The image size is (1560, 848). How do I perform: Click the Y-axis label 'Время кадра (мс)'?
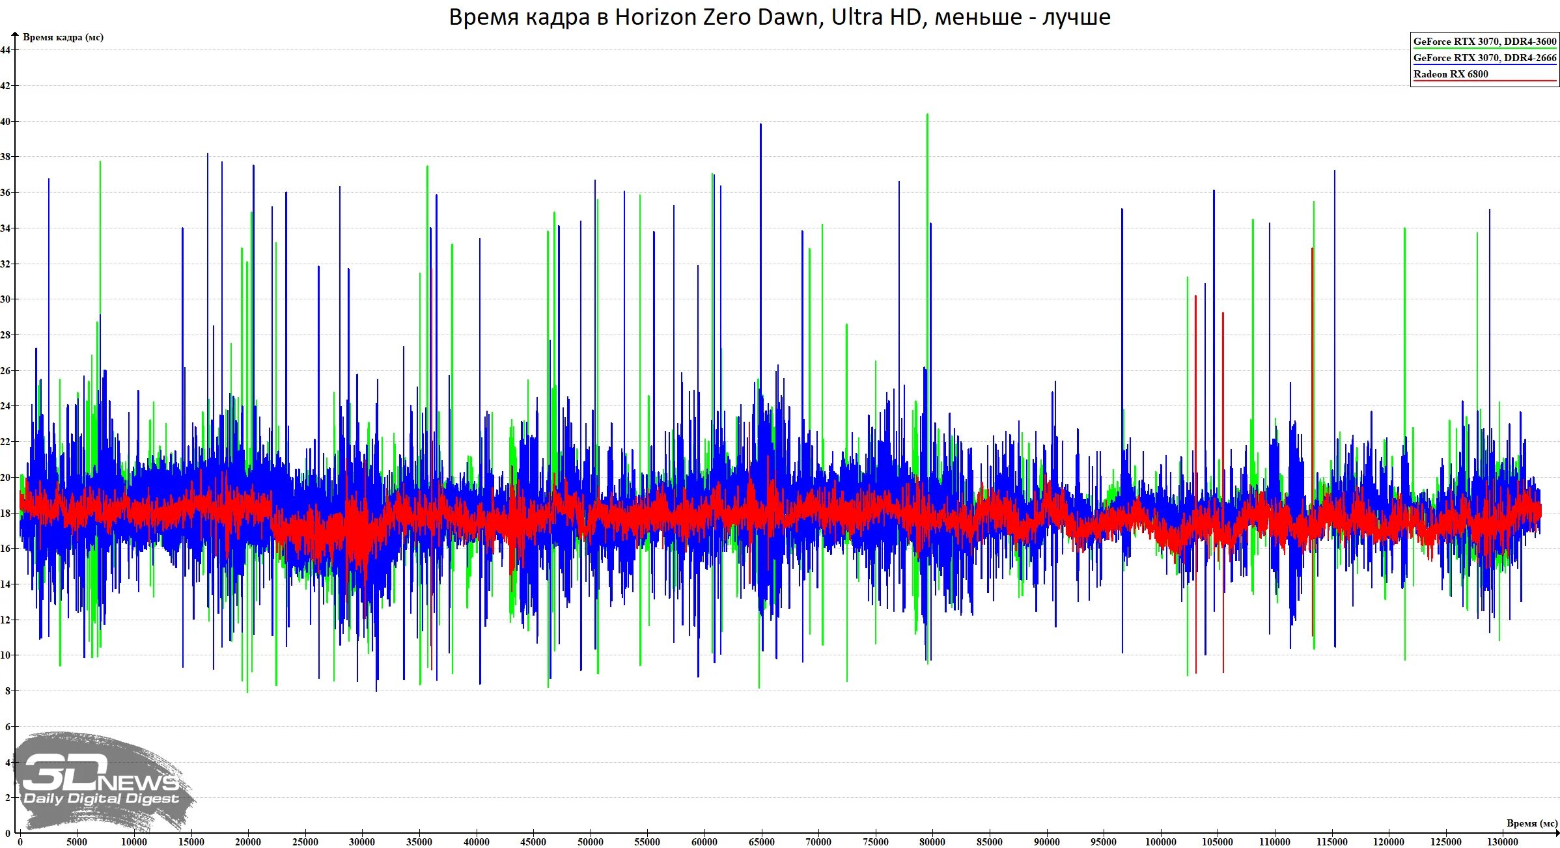63,37
